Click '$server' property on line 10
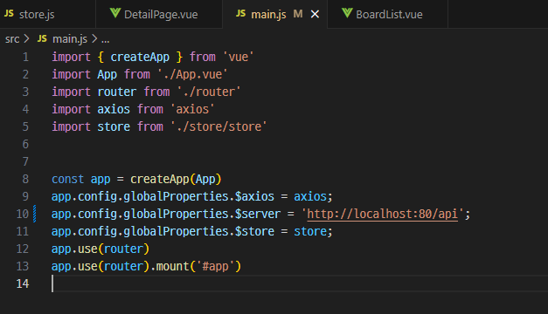The height and width of the screenshot is (314, 548). [x=258, y=214]
